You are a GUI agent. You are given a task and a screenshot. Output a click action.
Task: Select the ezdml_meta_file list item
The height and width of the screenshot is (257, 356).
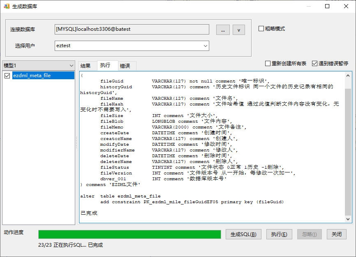43,76
